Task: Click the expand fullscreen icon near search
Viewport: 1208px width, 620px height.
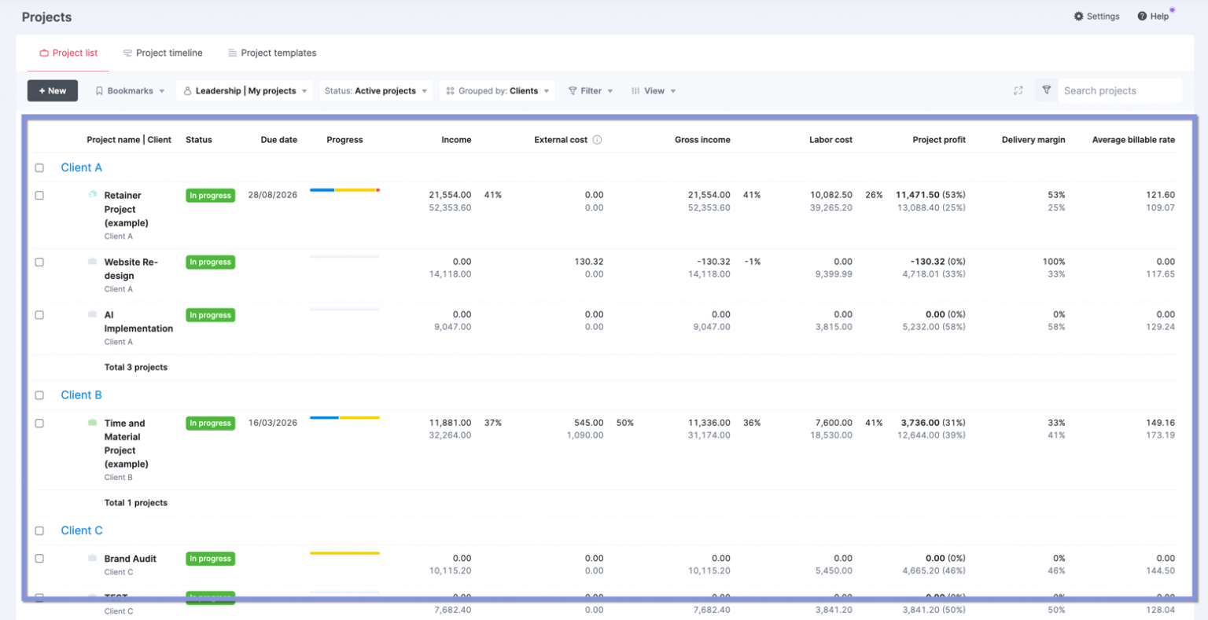Action: [x=1018, y=90]
